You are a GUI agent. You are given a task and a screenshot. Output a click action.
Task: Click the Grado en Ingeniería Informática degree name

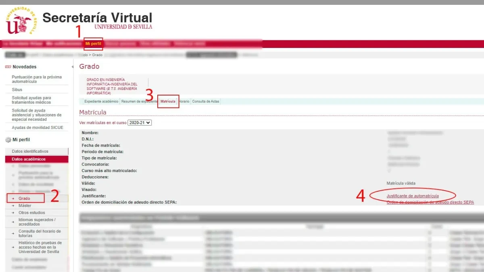point(112,86)
